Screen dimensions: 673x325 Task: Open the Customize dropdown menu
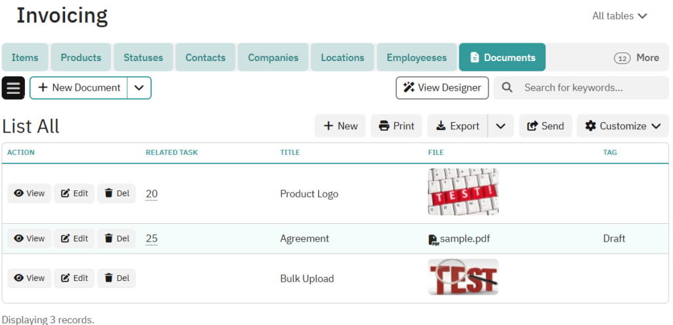pos(622,126)
